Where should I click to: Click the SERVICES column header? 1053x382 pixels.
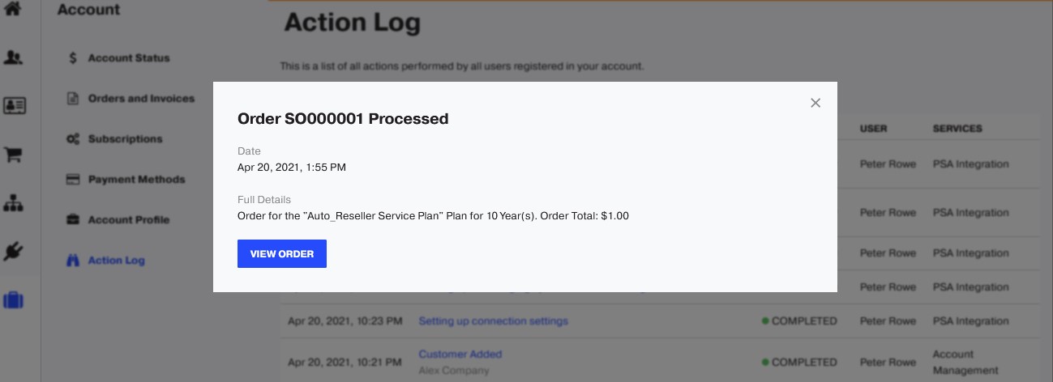957,129
